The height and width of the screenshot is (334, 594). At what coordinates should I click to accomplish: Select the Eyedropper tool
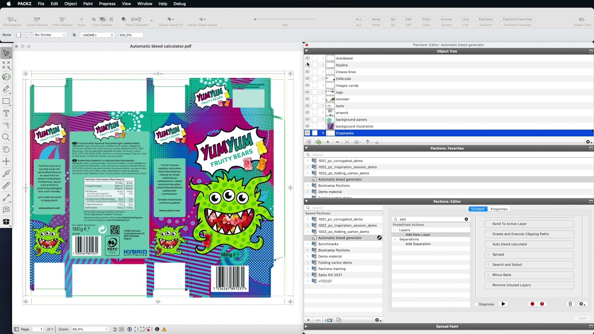tap(6, 173)
